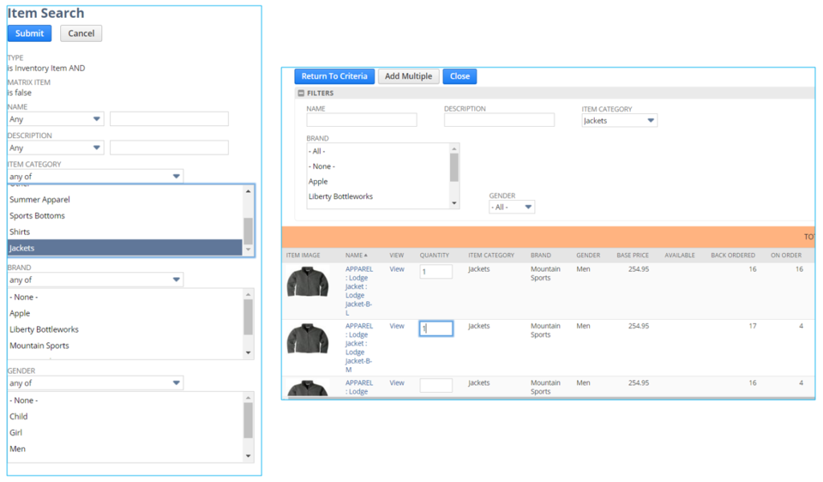Open the Lodge Jacket-B-L item link
823x482 pixels.
tap(358, 286)
